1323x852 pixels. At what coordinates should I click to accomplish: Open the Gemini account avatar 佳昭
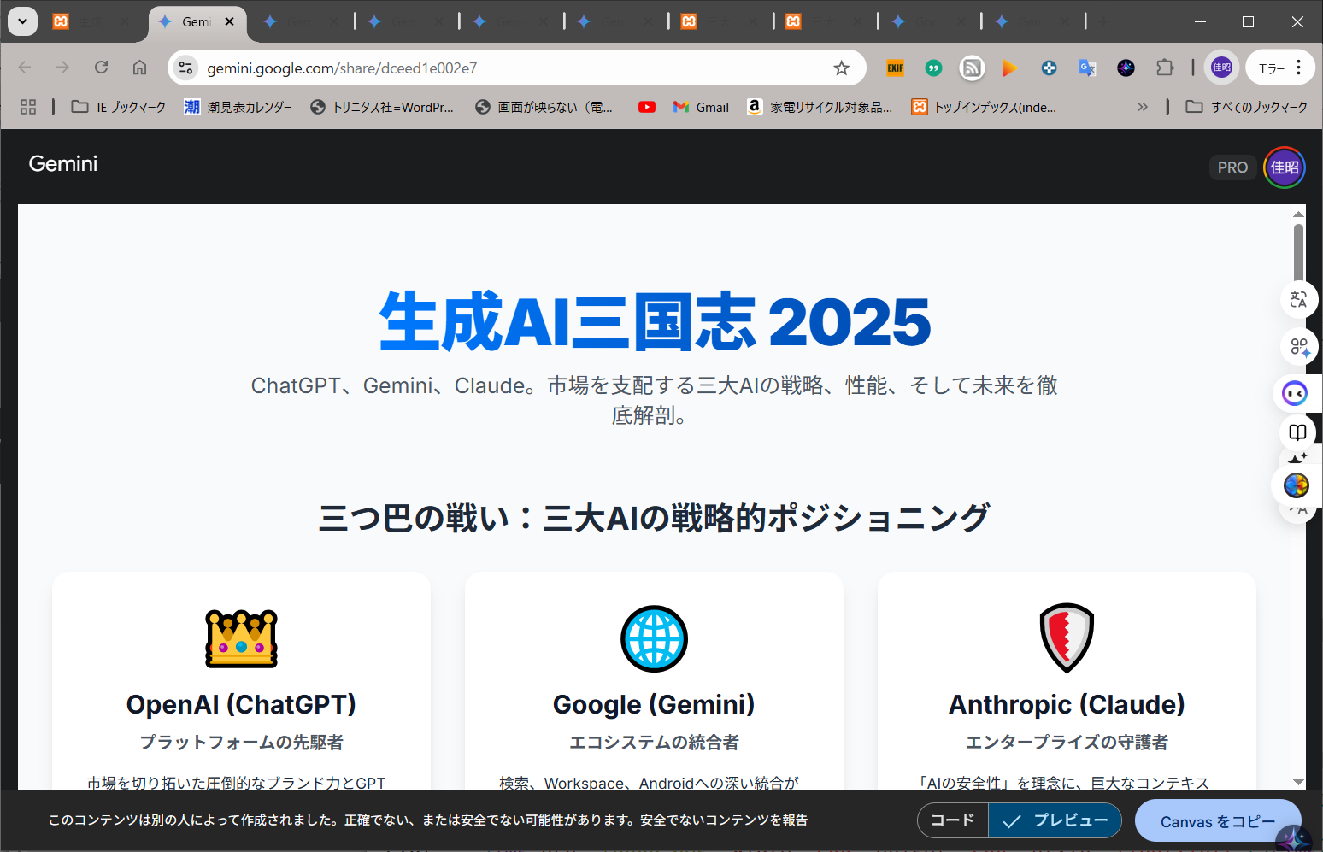(x=1285, y=167)
